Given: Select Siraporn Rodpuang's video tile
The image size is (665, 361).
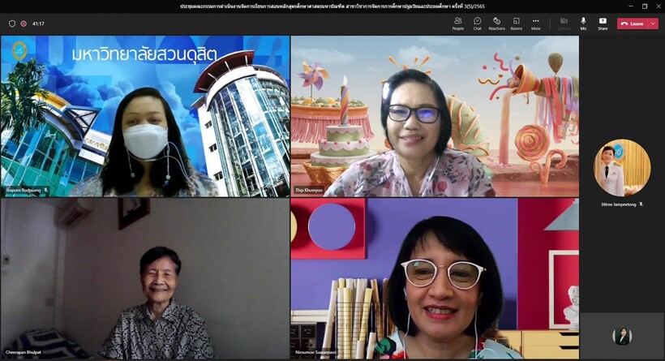Looking at the screenshot, I should 145,116.
